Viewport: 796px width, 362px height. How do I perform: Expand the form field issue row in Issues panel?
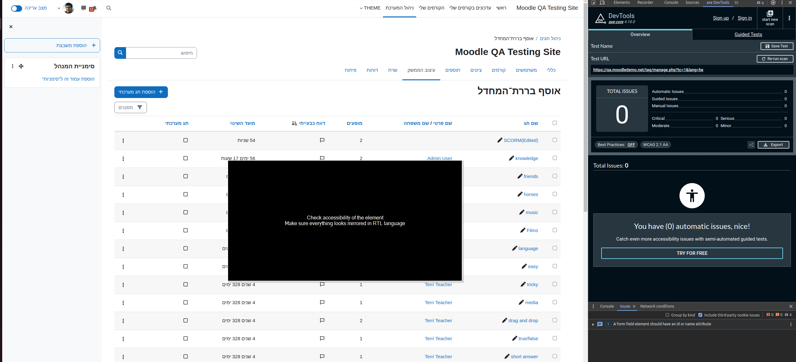(593, 324)
